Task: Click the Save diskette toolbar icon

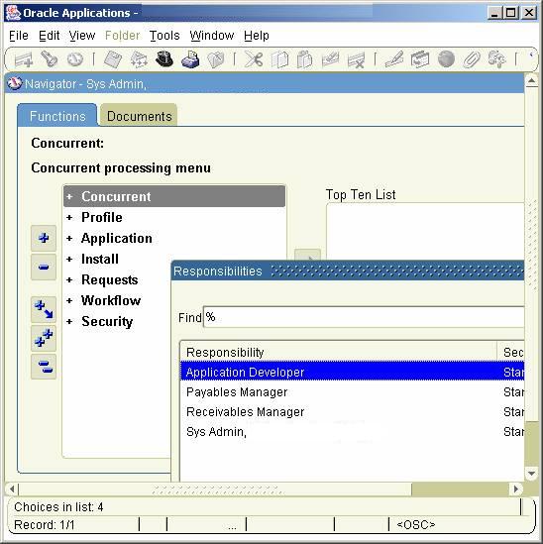Action: (113, 59)
